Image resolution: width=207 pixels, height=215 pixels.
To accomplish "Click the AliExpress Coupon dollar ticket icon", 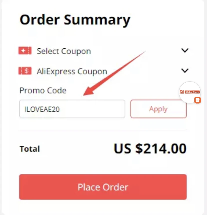I will (25, 71).
